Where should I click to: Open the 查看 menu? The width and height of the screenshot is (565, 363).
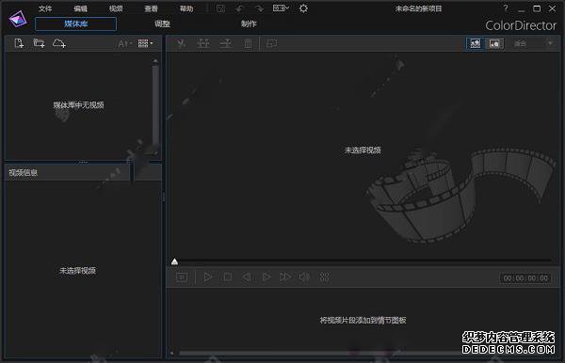pos(151,8)
